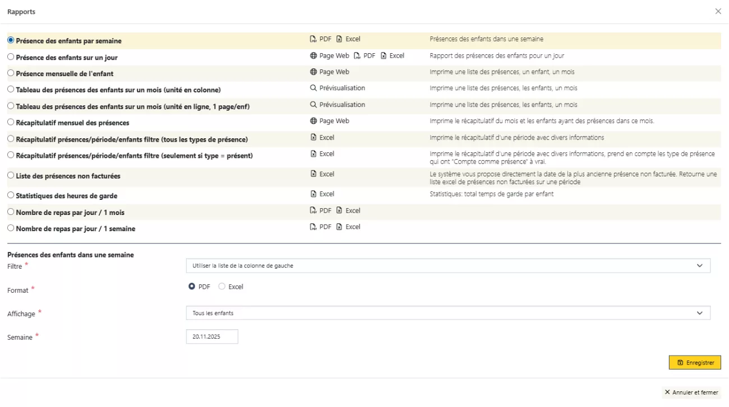The width and height of the screenshot is (729, 407).
Task: Click Annuler et fermer
Action: (x=691, y=392)
